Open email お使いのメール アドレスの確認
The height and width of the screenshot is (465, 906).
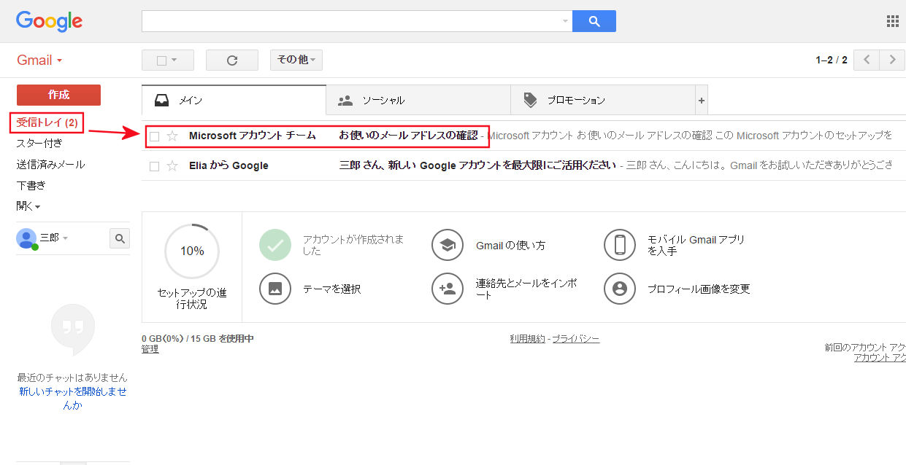(408, 136)
